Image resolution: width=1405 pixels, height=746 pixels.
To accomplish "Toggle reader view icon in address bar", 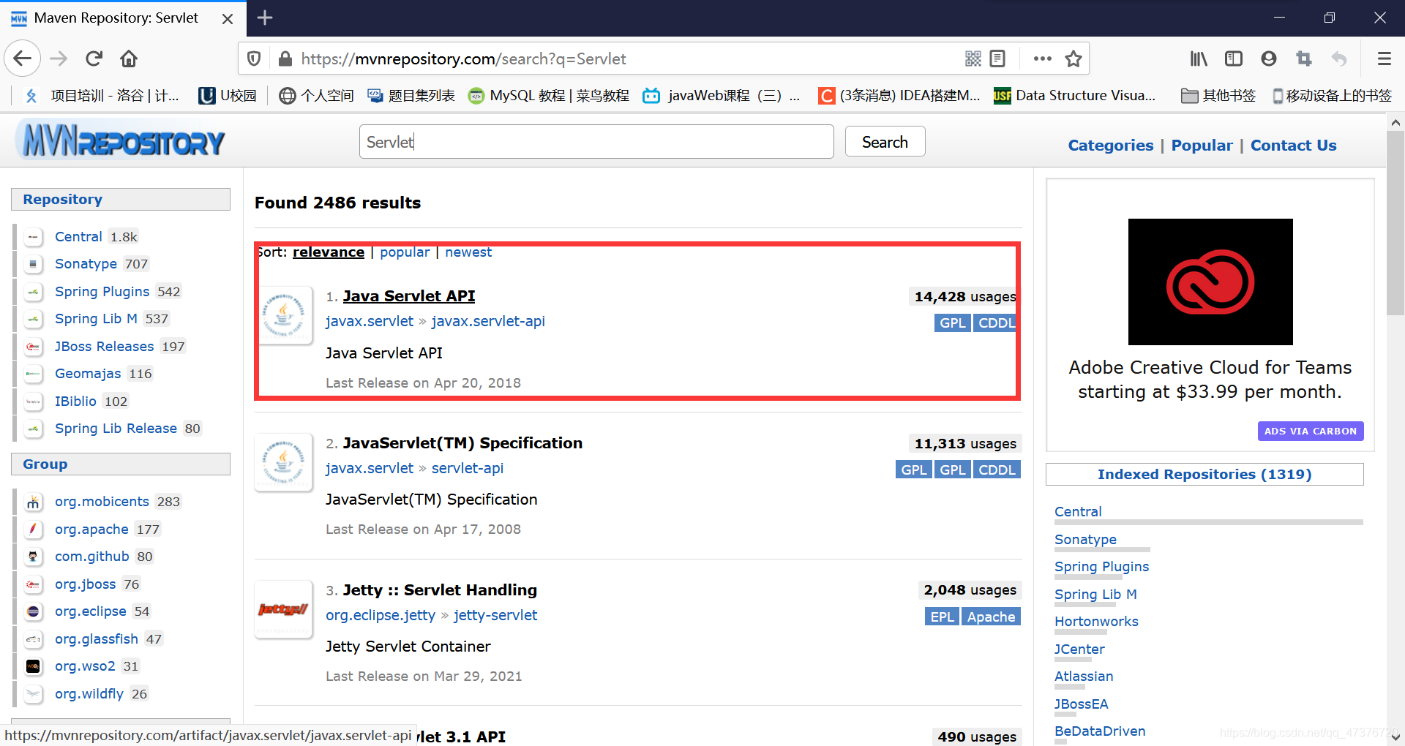I will (997, 59).
